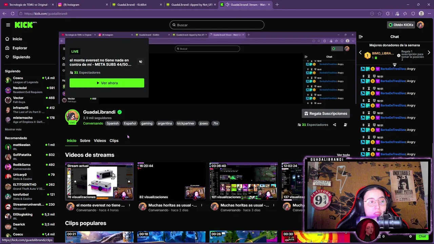This screenshot has height=244, width=434.
Task: Click the browser shield icon
Action: click(413, 14)
